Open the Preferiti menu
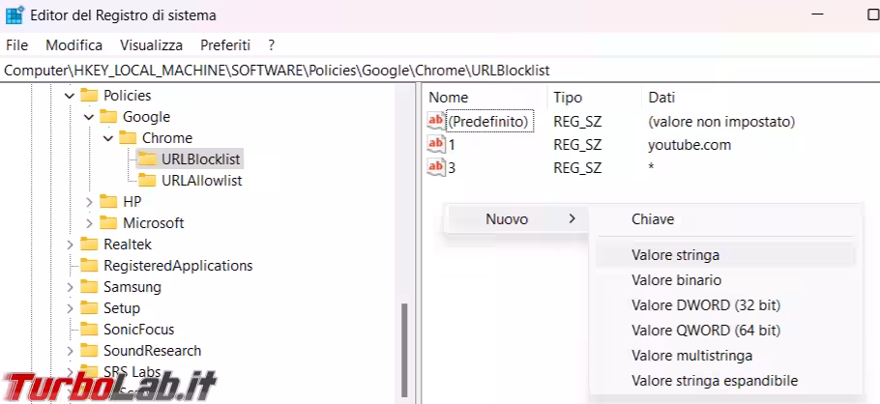This screenshot has width=880, height=404. (225, 45)
